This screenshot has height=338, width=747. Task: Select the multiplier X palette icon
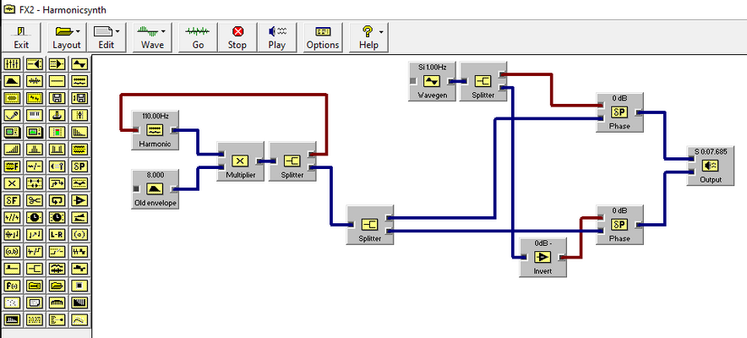[12, 183]
